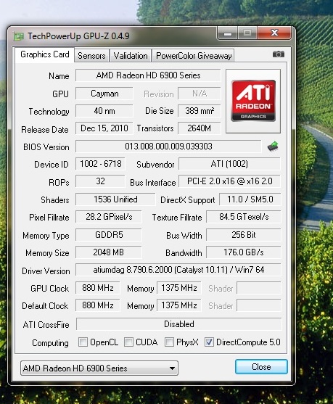Click the Default Clock row Memory 1375 MHz field
333x404 pixels.
click(179, 305)
